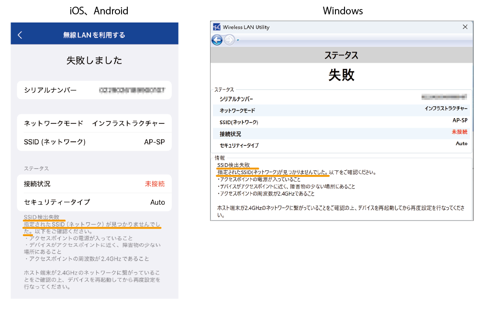Click the underlined SSID検出失敗 text on mobile

point(42,218)
